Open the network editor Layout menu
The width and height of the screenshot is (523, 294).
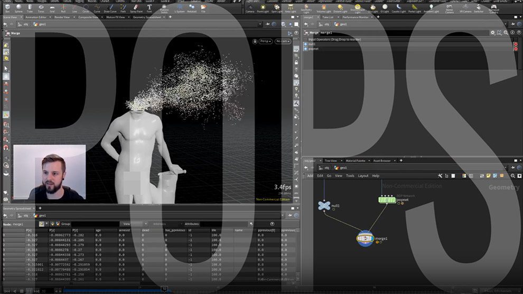tap(363, 176)
